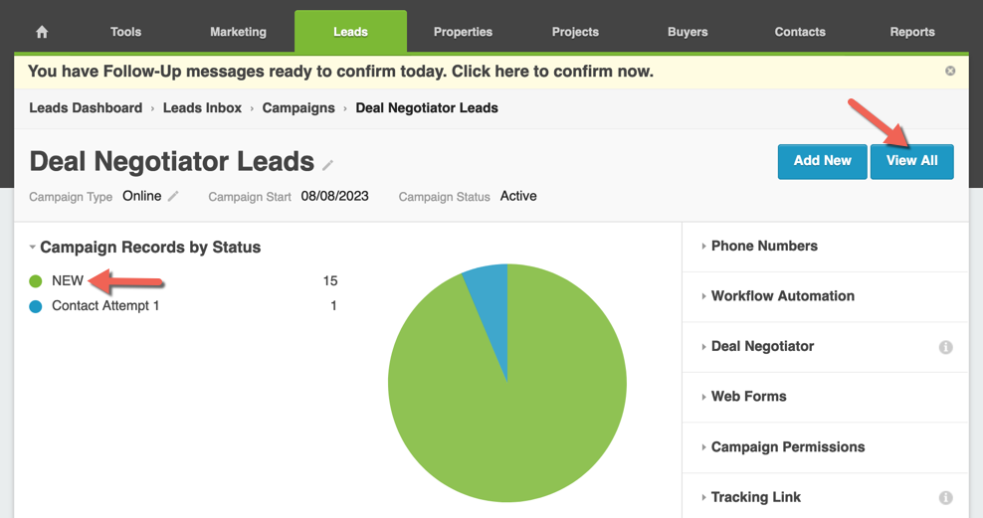
Task: Expand Campaign Permissions section
Action: click(x=787, y=447)
